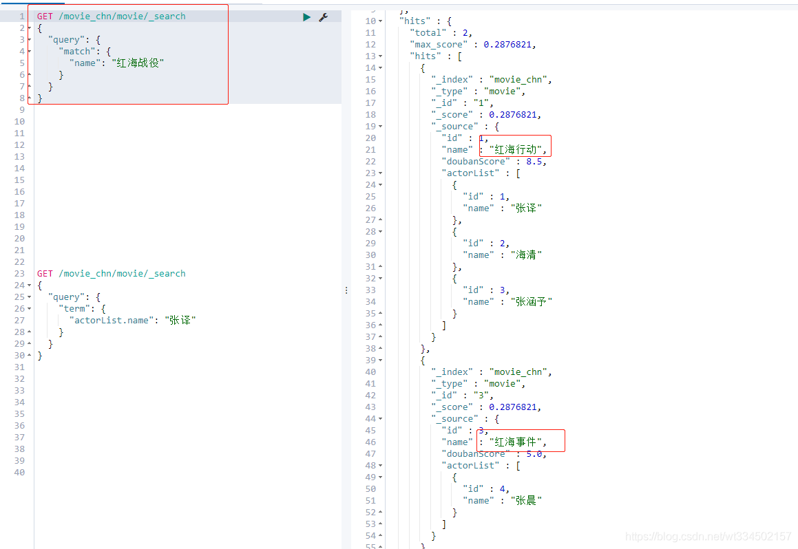798x549 pixels.
Task: Collapse the "_source" fold on response line 19
Action: point(380,126)
